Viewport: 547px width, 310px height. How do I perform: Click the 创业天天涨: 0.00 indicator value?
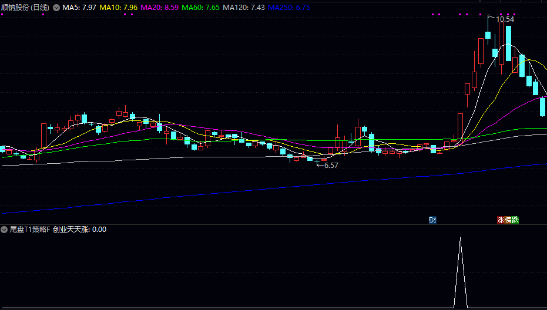coord(80,230)
